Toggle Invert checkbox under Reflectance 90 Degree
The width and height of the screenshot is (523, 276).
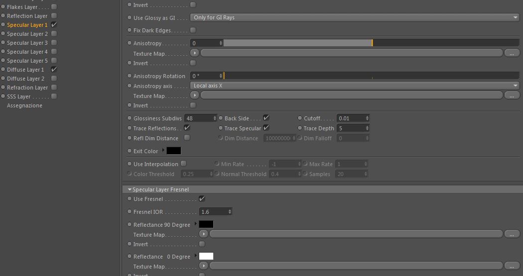[x=202, y=244]
